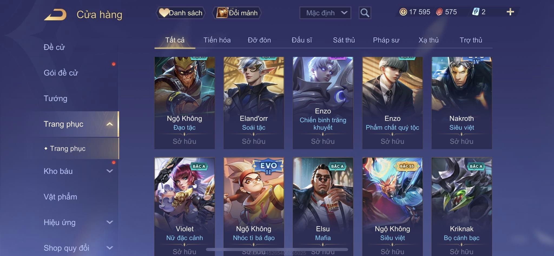Open the Danh sách heart wishlist
The height and width of the screenshot is (256, 554).
pyautogui.click(x=180, y=13)
